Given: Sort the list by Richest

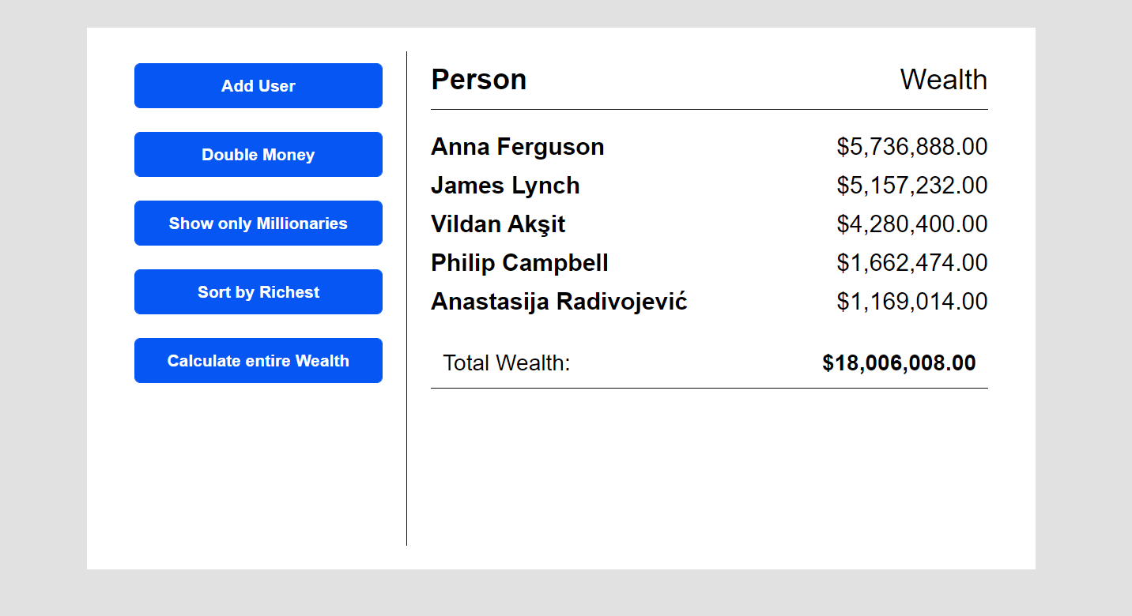Looking at the screenshot, I should pyautogui.click(x=258, y=292).
